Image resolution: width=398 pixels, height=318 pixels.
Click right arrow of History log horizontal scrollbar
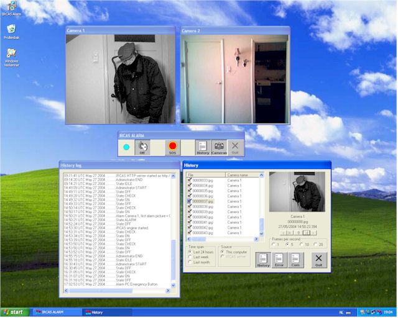168,291
